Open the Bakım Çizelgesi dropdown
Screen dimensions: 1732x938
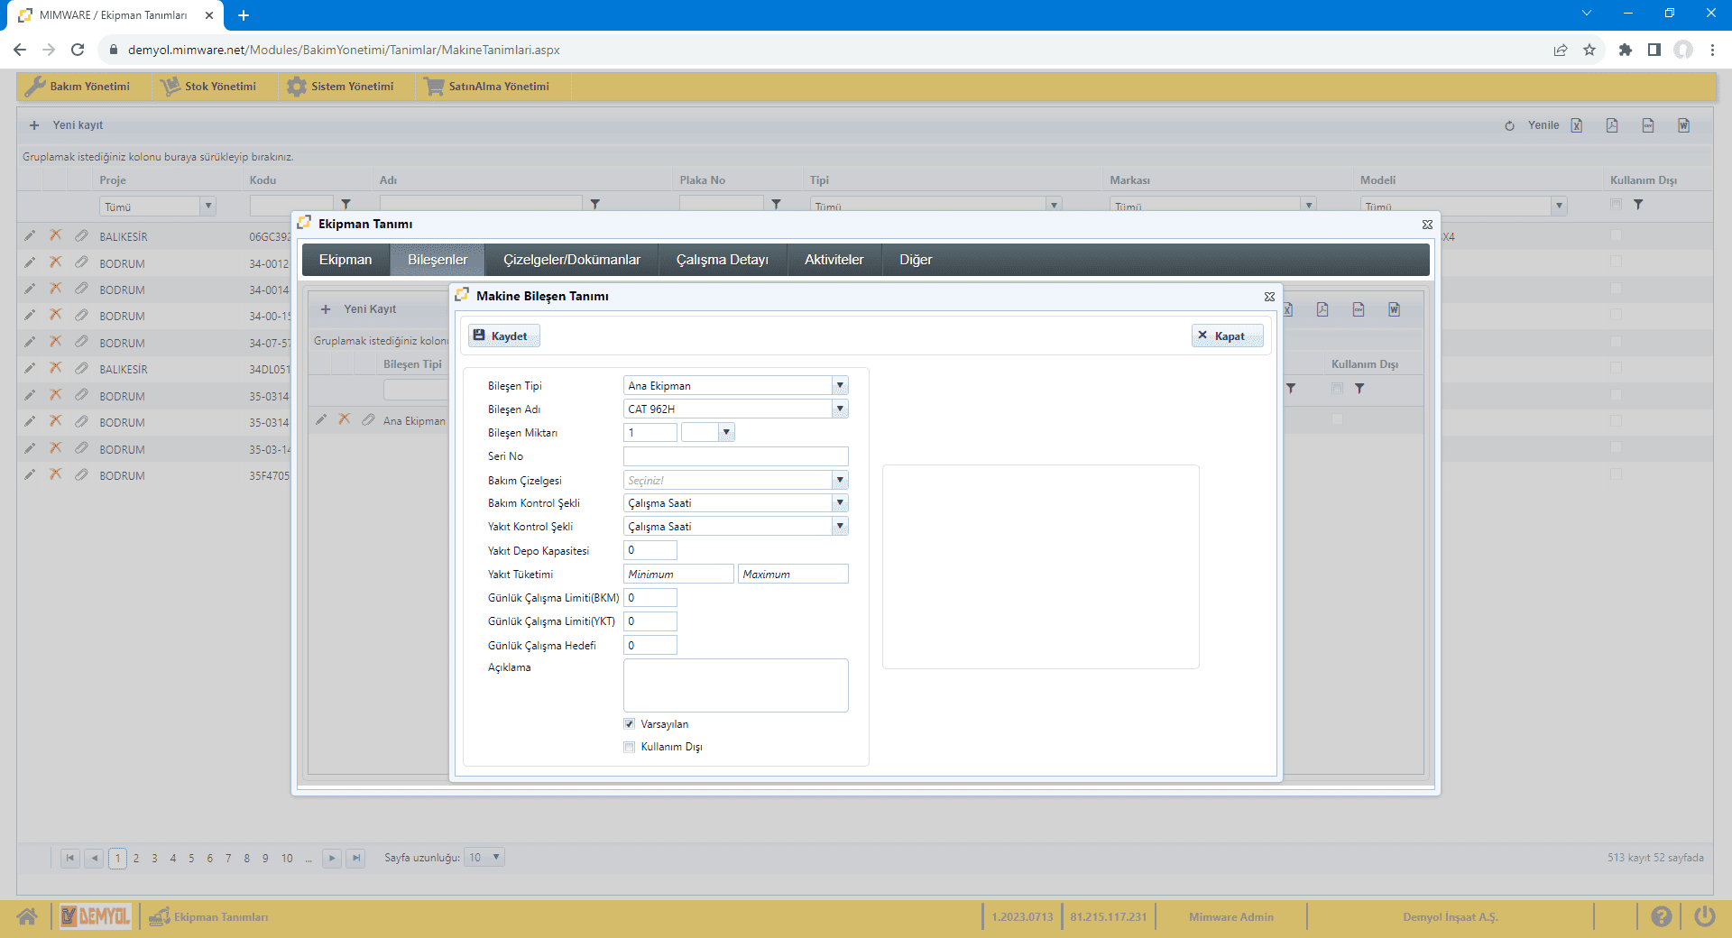coord(840,481)
